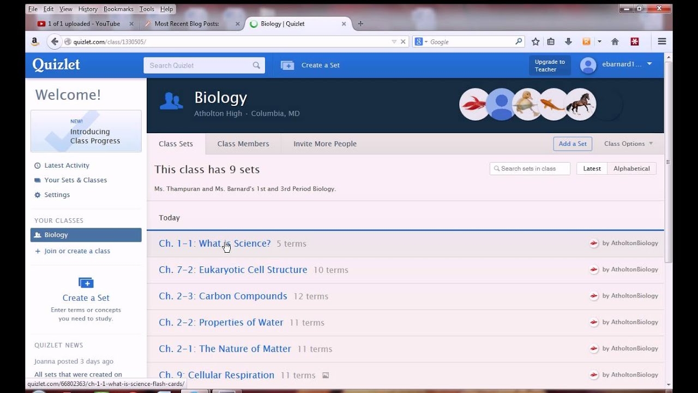Click the home icon in the browser toolbar
Image resolution: width=698 pixels, height=393 pixels.
(x=615, y=41)
